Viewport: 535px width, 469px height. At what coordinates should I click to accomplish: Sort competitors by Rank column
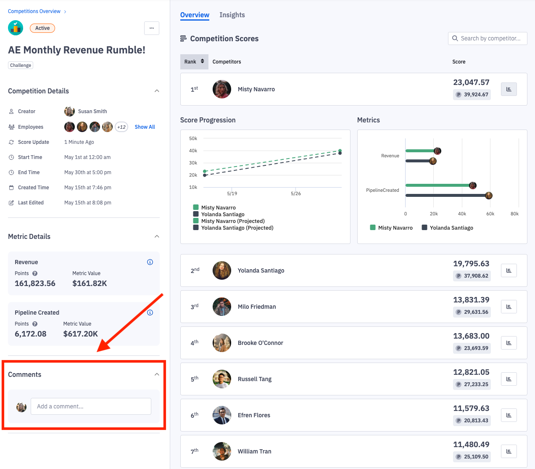coord(194,61)
